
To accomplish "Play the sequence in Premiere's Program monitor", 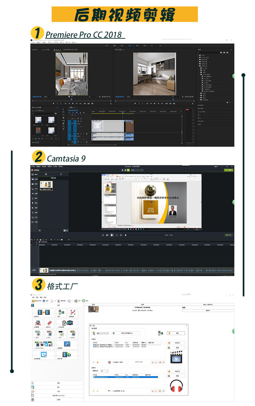I will click(154, 103).
